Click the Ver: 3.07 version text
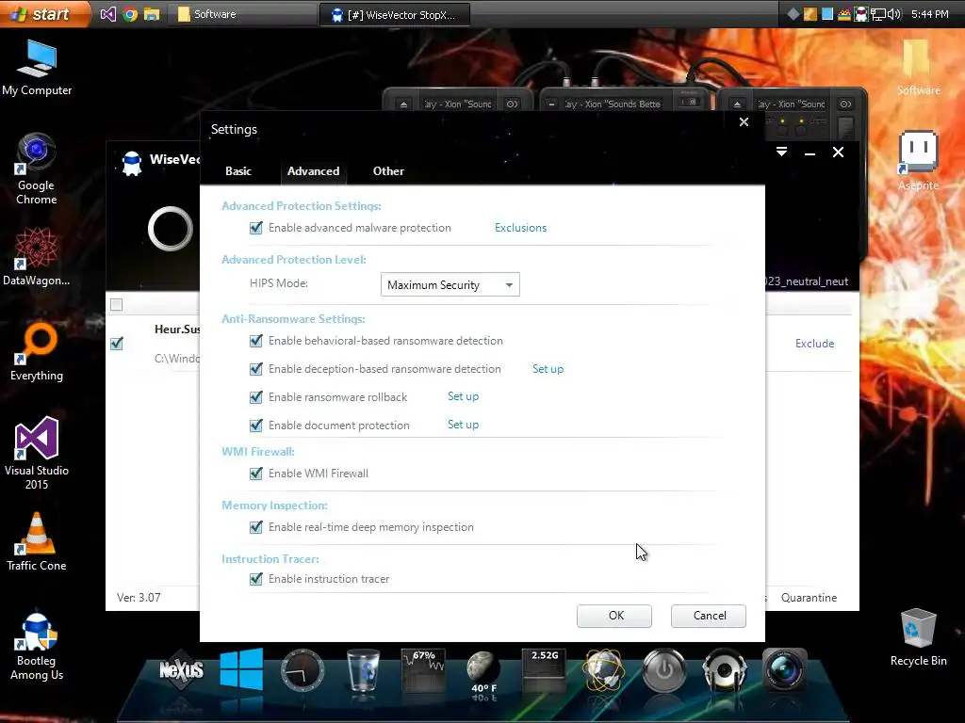The height and width of the screenshot is (723, 965). pos(139,598)
